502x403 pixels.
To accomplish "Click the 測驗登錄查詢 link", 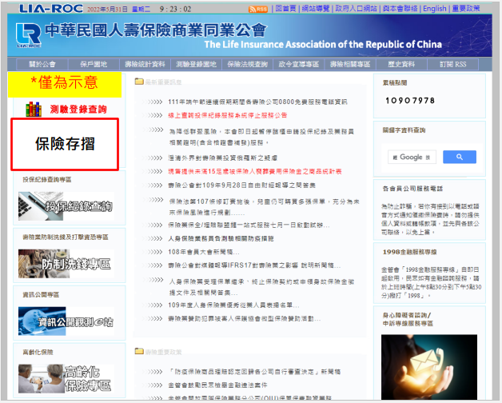I will 78,110.
